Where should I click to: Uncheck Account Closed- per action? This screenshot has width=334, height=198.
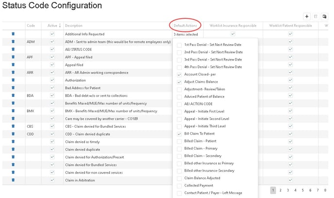click(x=180, y=75)
